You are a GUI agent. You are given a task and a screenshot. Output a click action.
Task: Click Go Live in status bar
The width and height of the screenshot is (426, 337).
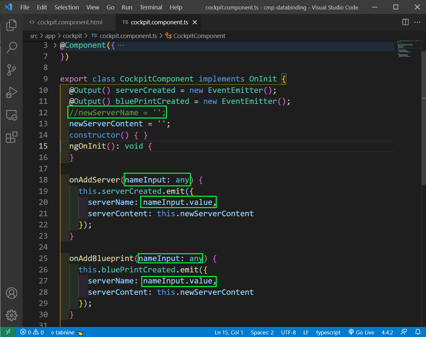coord(361,332)
